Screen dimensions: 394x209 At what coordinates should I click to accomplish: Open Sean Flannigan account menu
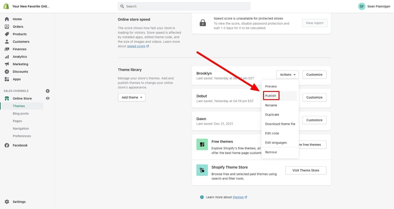[x=374, y=6]
